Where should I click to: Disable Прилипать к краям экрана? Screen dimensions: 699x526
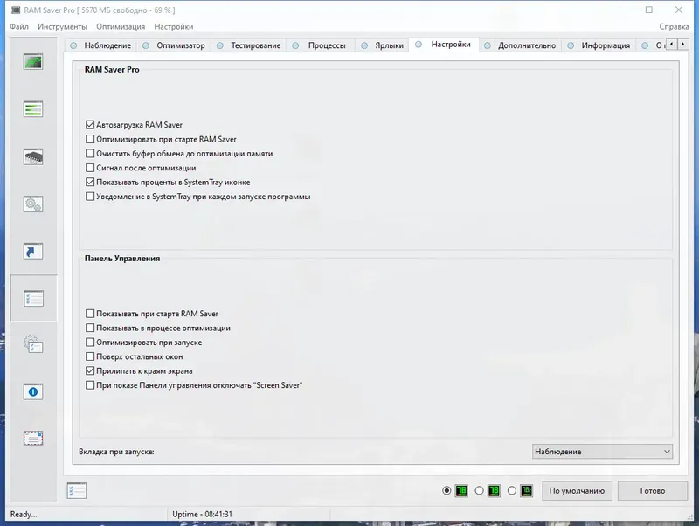[x=88, y=370]
